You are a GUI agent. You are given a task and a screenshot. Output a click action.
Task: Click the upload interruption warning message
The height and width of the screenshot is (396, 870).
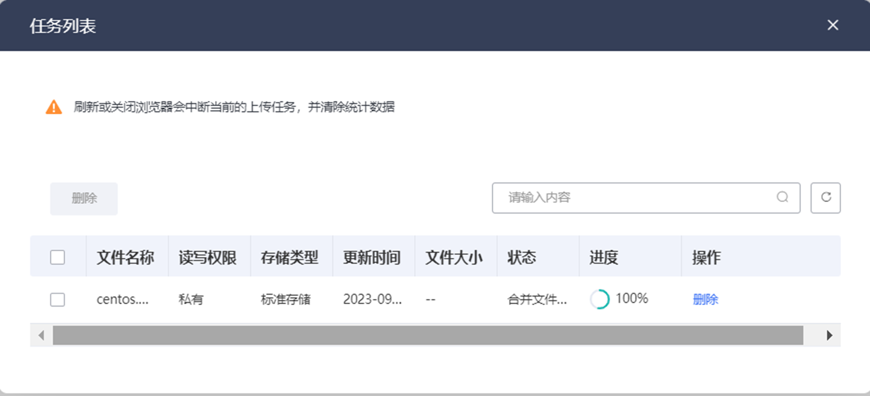coord(234,107)
